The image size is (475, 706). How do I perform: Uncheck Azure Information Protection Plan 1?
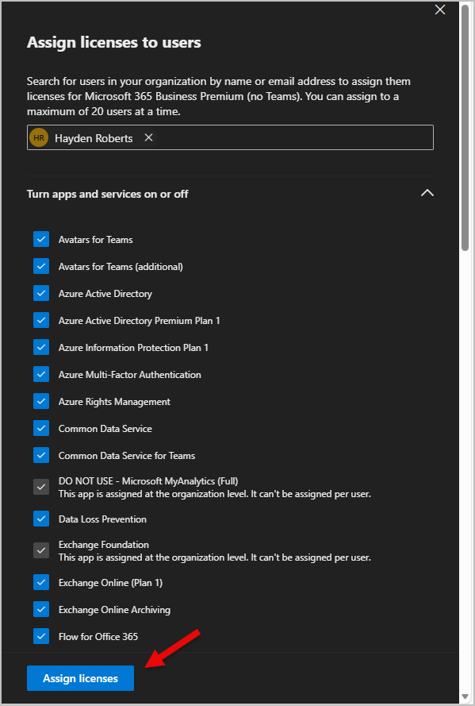tap(40, 347)
